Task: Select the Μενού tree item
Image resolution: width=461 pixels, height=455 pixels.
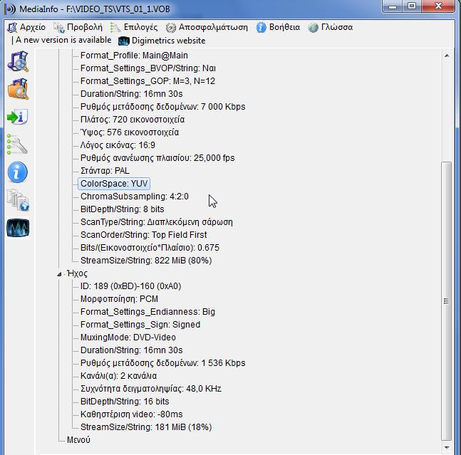Action: tap(78, 440)
